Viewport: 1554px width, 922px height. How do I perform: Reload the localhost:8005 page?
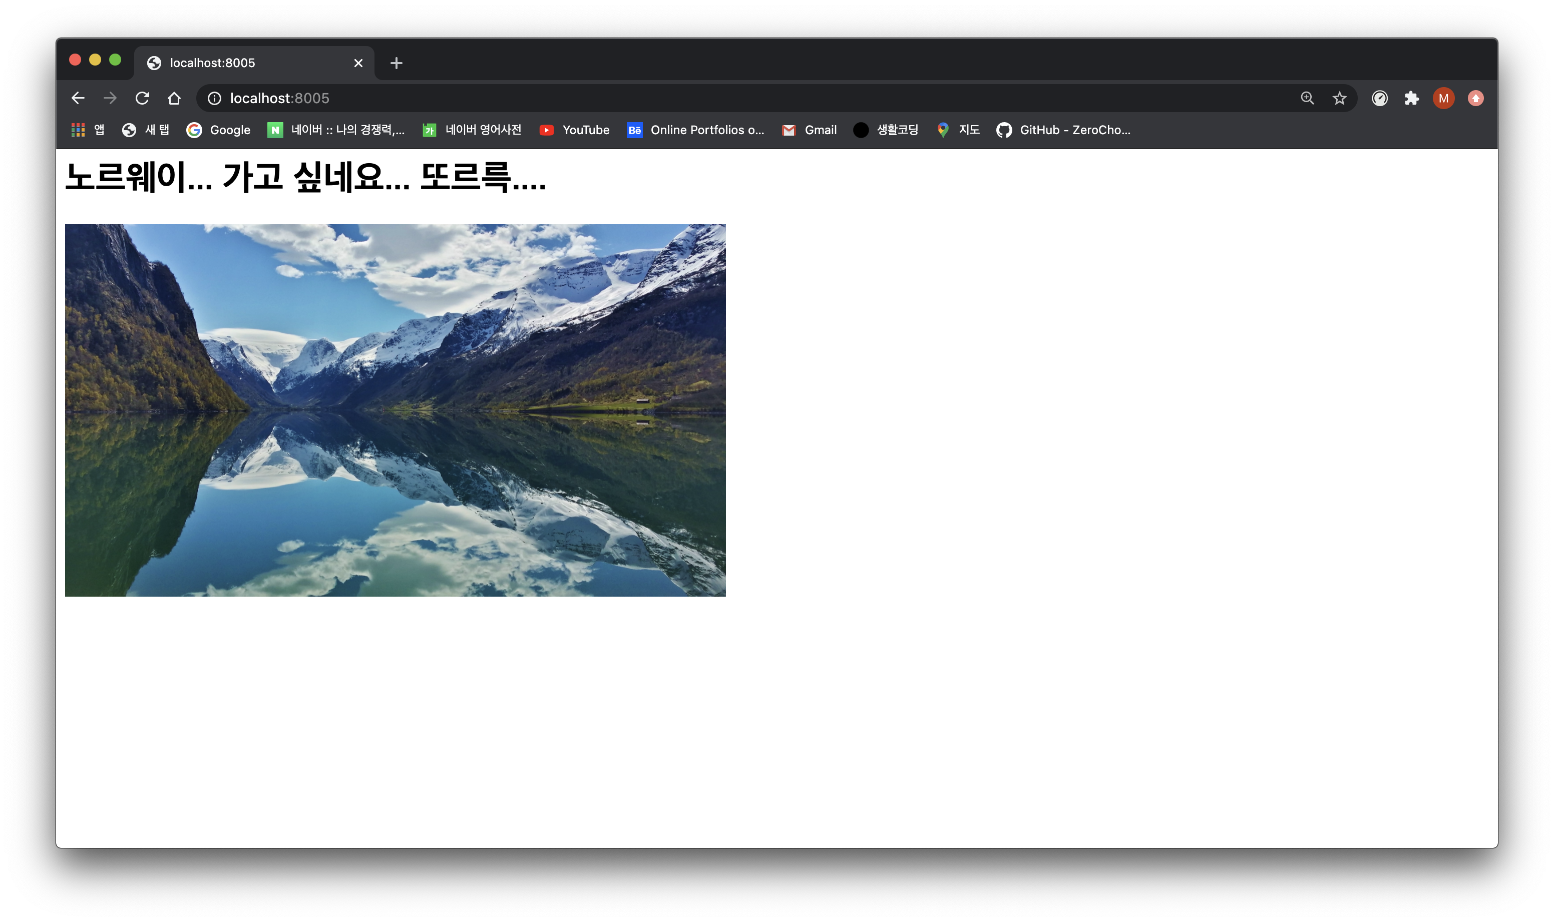142,98
